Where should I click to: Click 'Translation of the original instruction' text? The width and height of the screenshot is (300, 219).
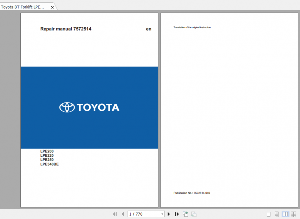click(192, 27)
